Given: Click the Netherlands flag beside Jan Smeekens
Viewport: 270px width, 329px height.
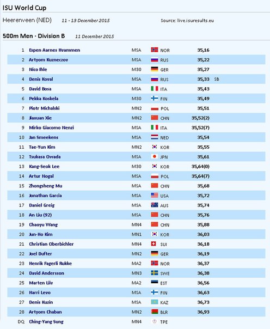Looking at the screenshot, I should click(x=155, y=137).
